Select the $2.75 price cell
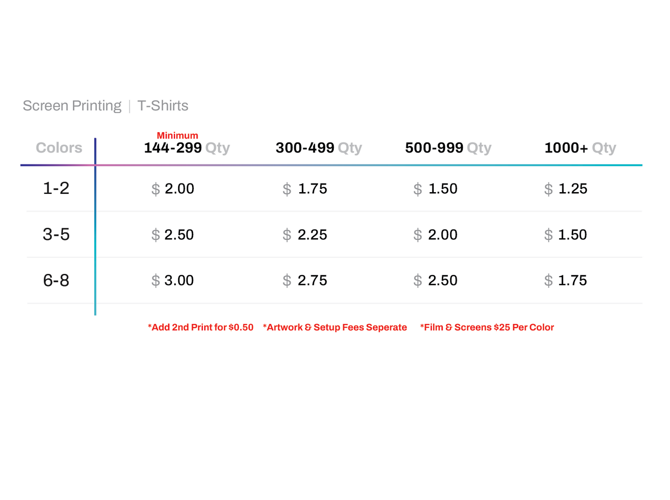 click(305, 281)
